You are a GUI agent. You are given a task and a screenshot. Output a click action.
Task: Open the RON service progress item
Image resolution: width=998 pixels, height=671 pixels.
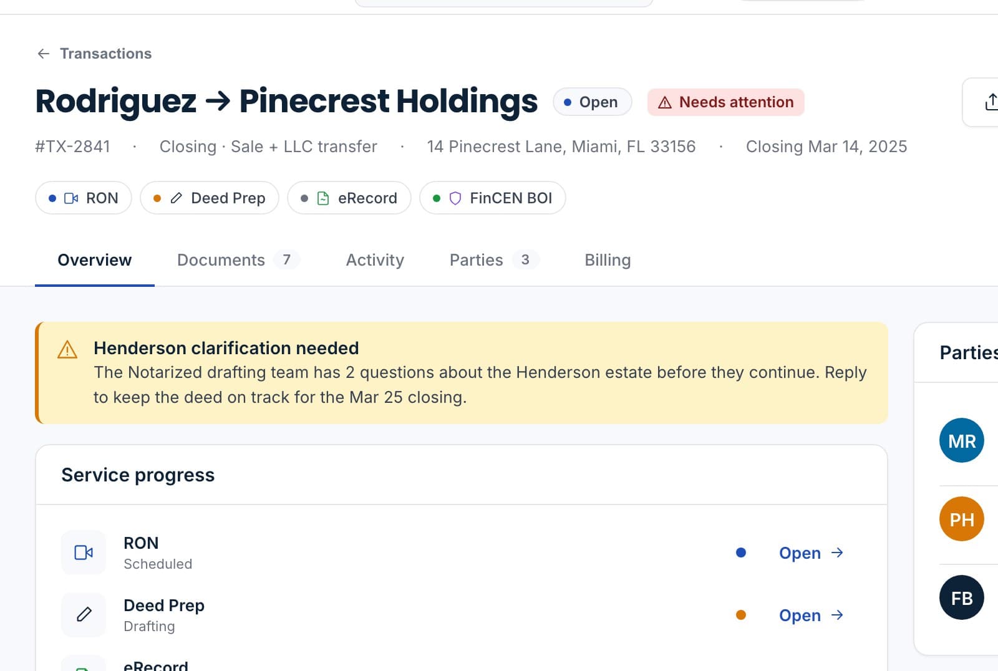pyautogui.click(x=811, y=553)
